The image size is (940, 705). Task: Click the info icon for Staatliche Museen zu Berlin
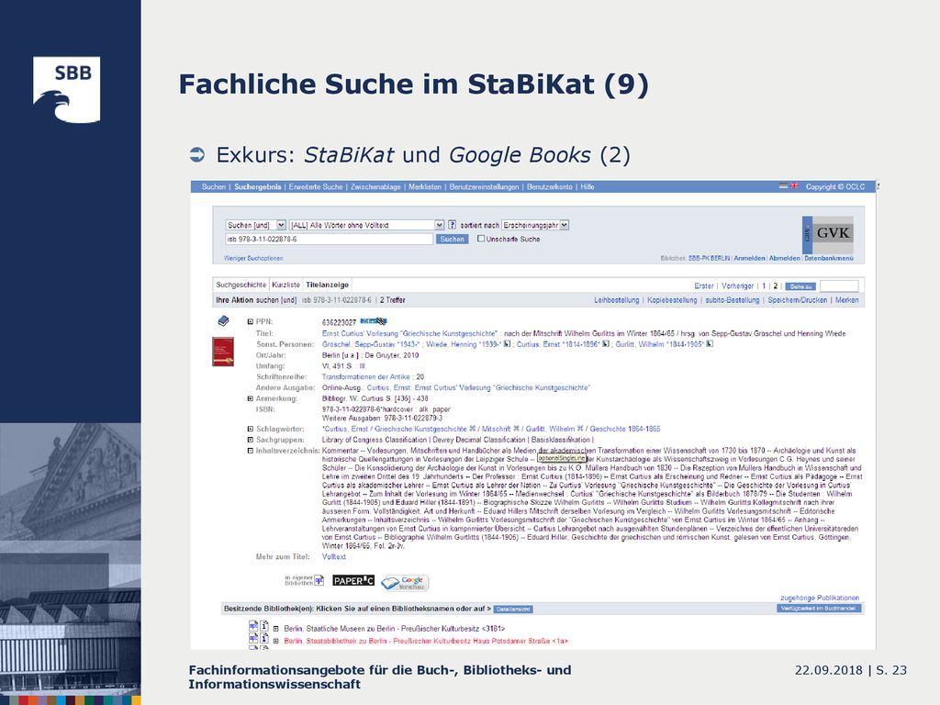pos(263,626)
